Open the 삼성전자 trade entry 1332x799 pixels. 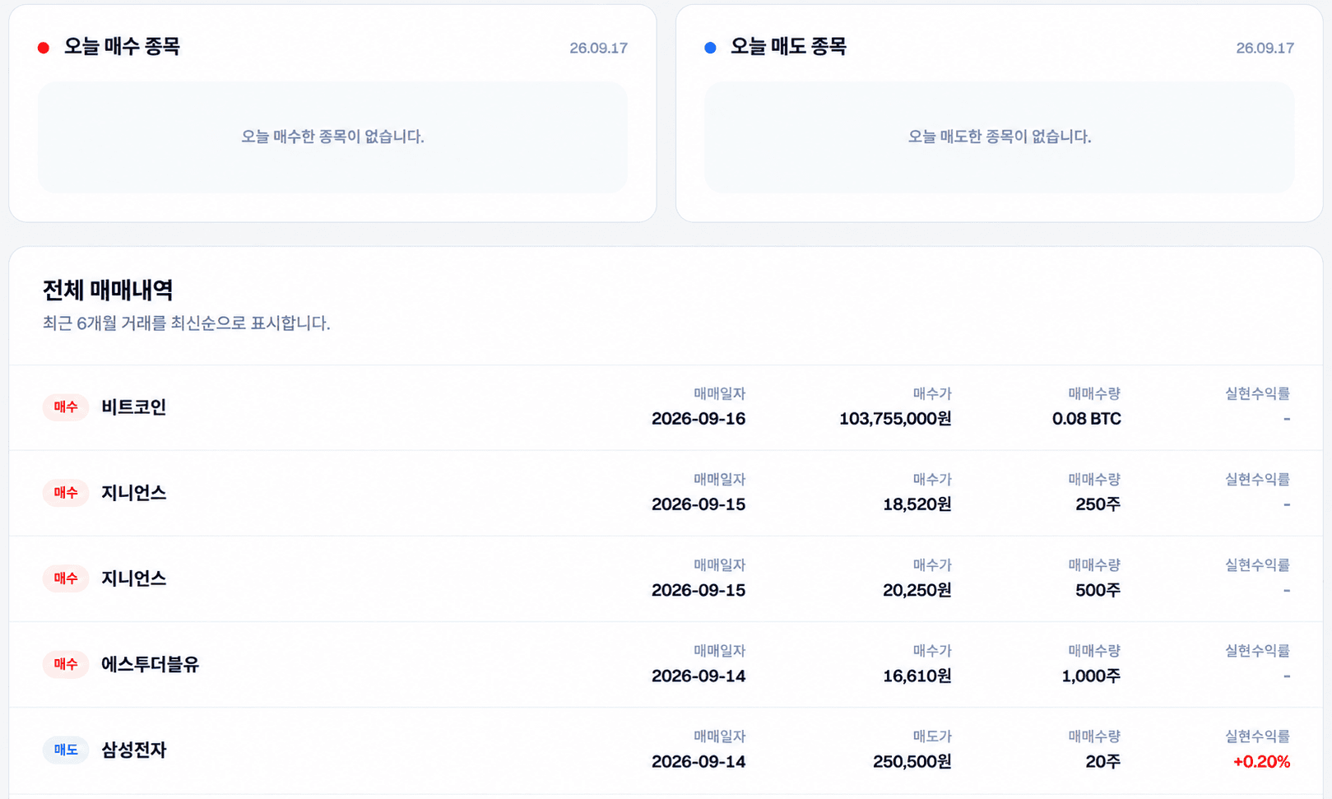[666, 750]
